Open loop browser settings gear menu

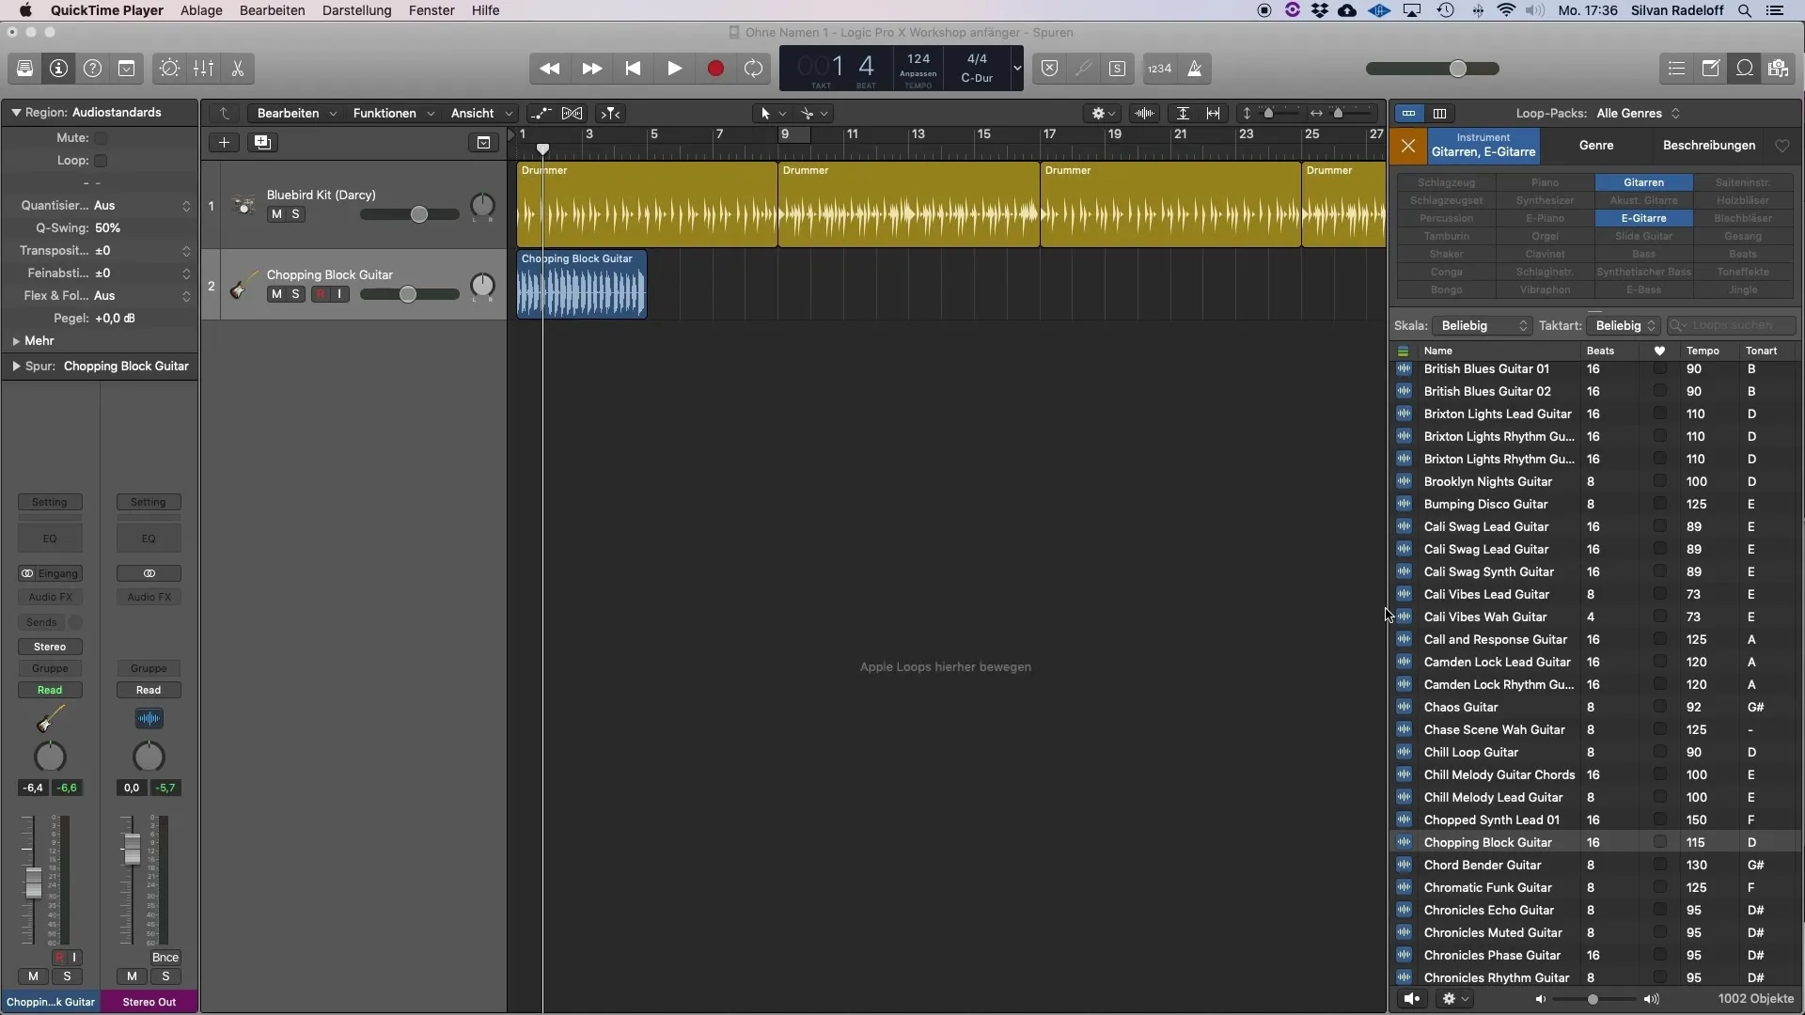[1455, 999]
